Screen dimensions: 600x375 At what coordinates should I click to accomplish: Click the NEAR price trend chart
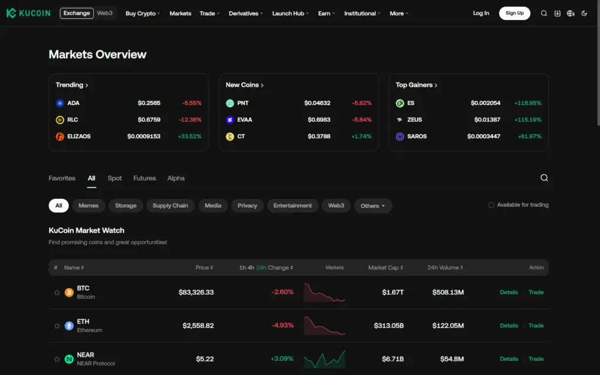pyautogui.click(x=325, y=359)
